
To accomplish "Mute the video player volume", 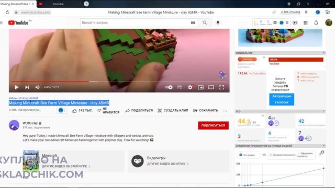I will (37, 87).
